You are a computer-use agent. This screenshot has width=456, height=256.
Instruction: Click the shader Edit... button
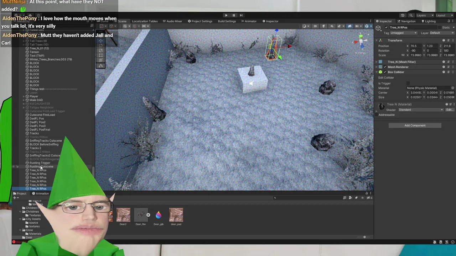[450, 110]
